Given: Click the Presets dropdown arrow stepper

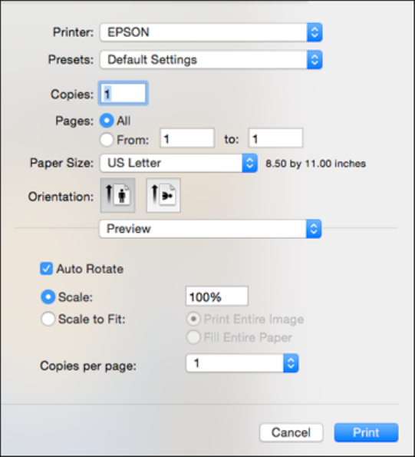Looking at the screenshot, I should [x=315, y=60].
